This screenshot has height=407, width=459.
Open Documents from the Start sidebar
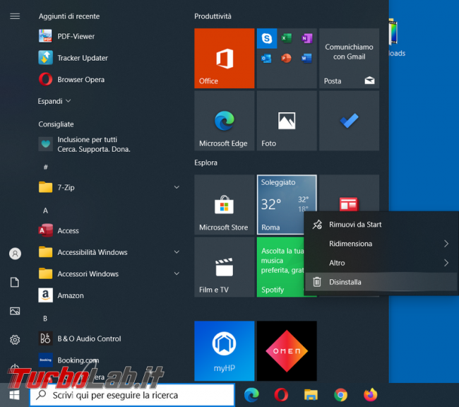coord(15,282)
